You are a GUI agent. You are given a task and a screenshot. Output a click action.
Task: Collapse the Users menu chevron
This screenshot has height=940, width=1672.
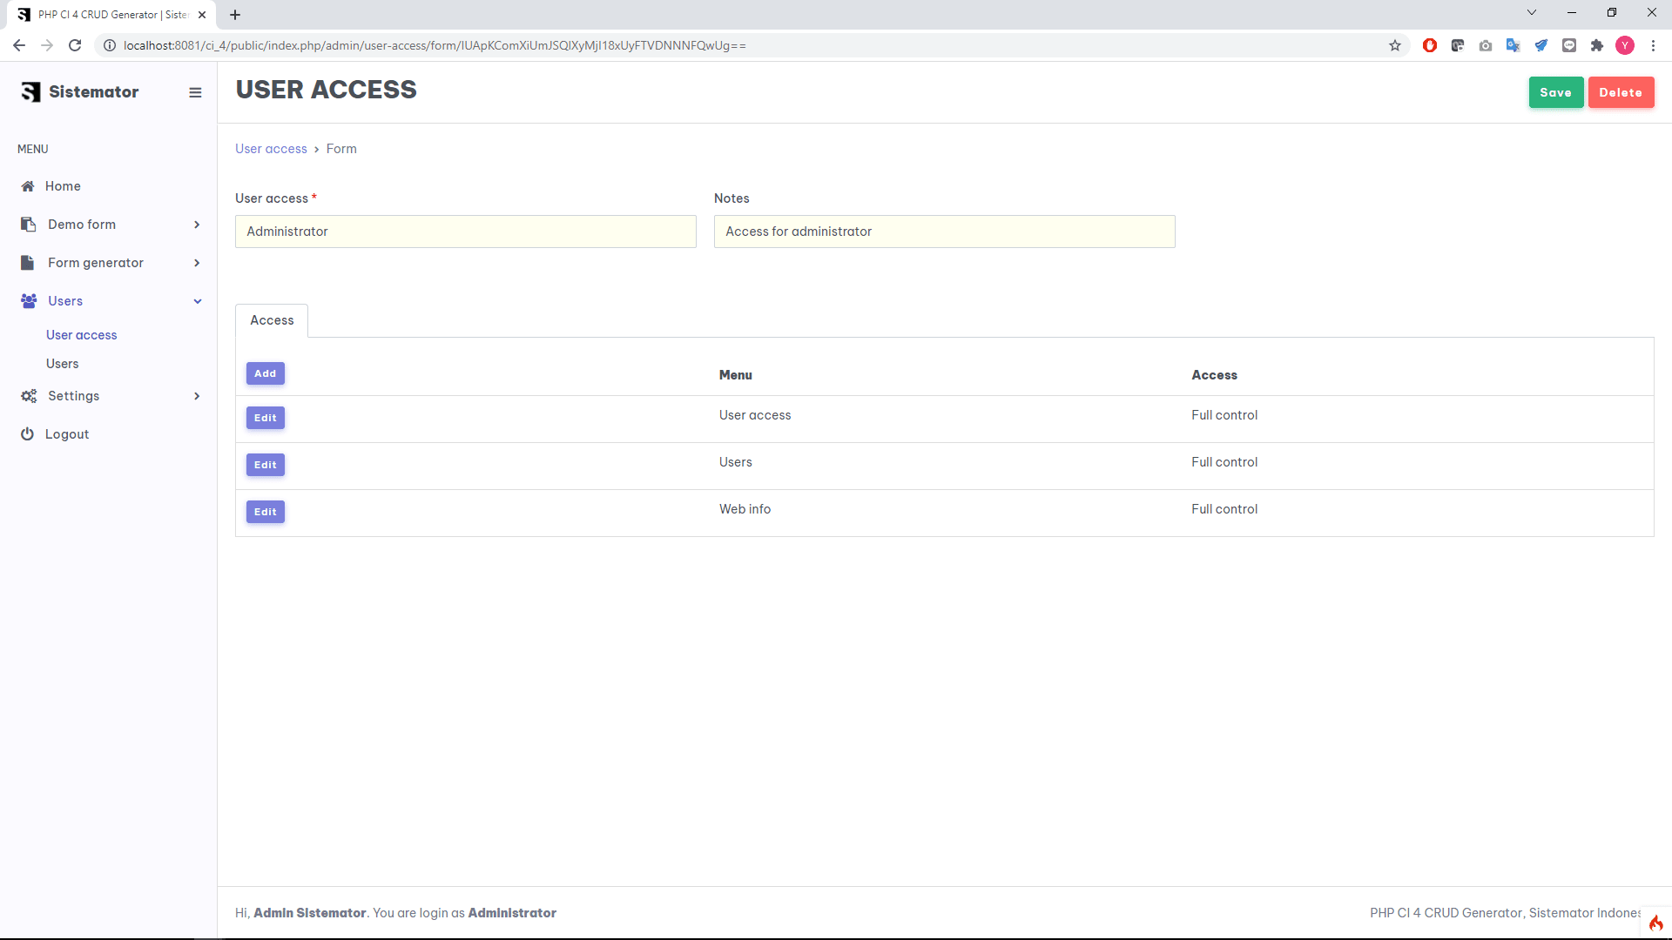pyautogui.click(x=198, y=301)
